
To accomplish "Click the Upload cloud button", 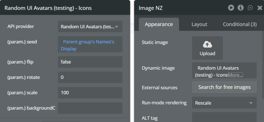I will [x=207, y=48].
